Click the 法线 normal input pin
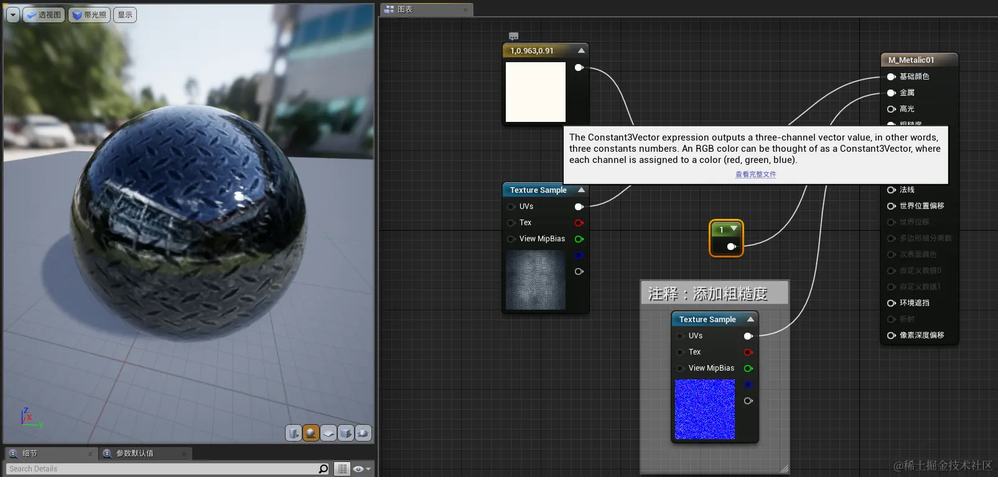This screenshot has width=998, height=477. point(891,190)
